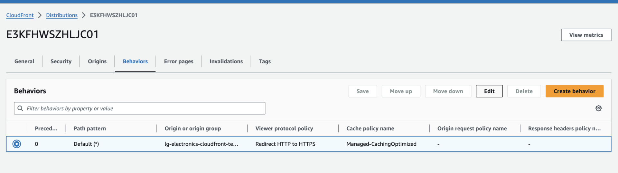The height and width of the screenshot is (173, 618).
Task: Sort by Viewer protocol policy column
Action: coord(284,129)
